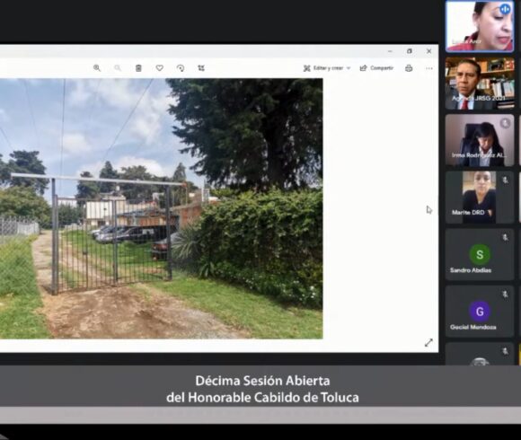Click the muted mic icon on Marite DRD tile
The height and width of the screenshot is (440, 521).
[x=505, y=180]
